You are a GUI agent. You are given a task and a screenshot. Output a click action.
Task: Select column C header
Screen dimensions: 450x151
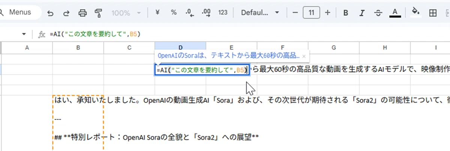[129, 48]
